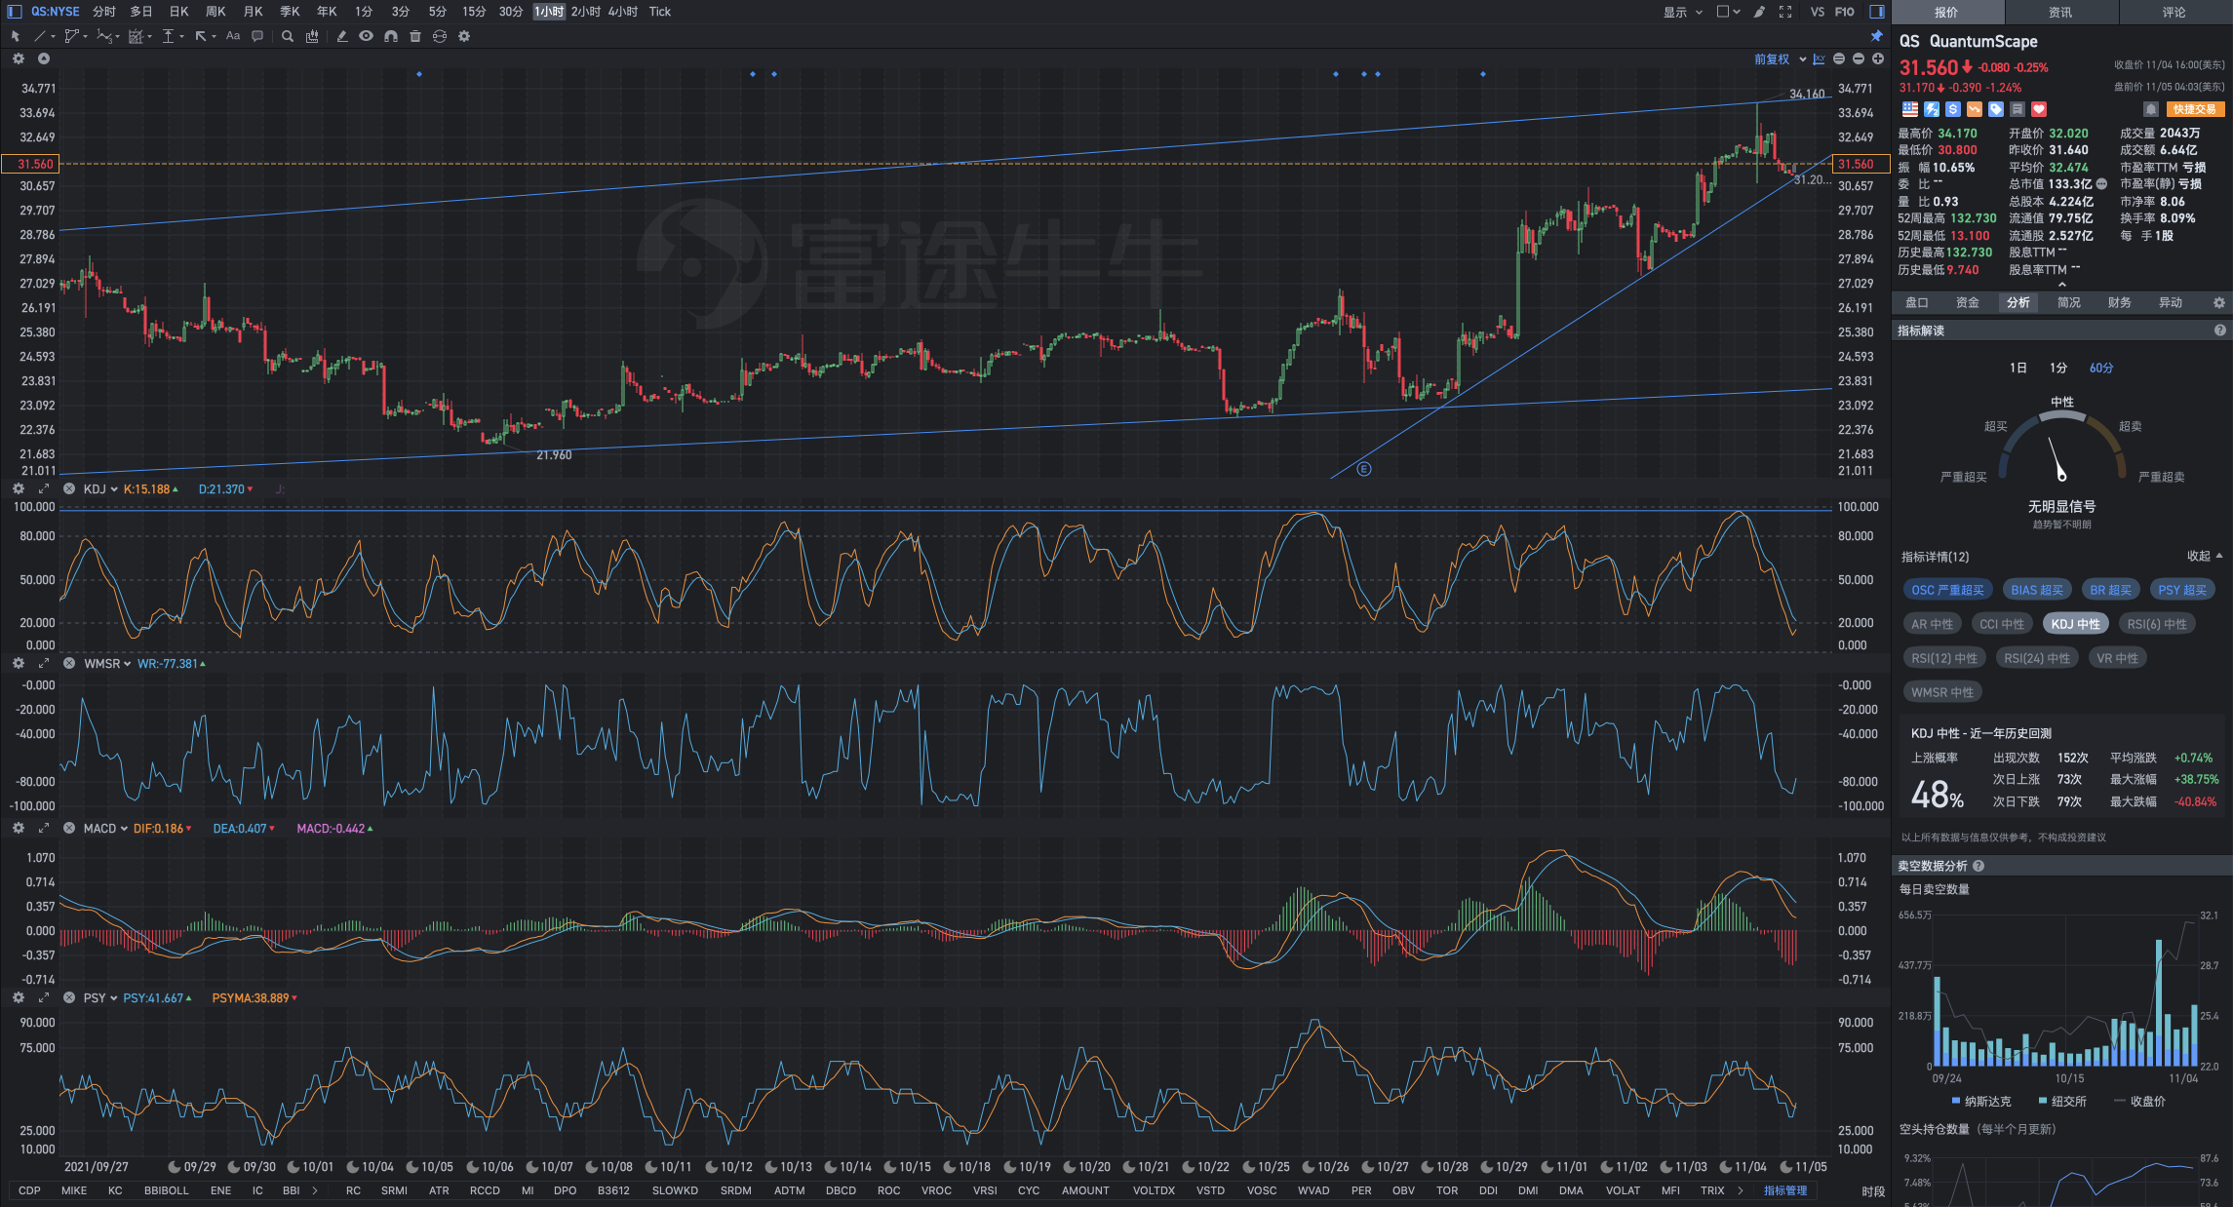Open the PSY indicator dropdown

(100, 997)
